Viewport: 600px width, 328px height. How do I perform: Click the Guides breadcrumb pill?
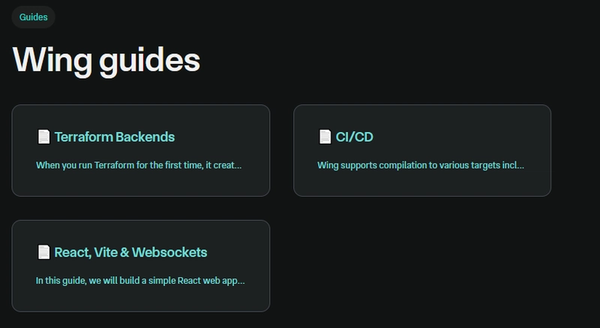[x=33, y=17]
